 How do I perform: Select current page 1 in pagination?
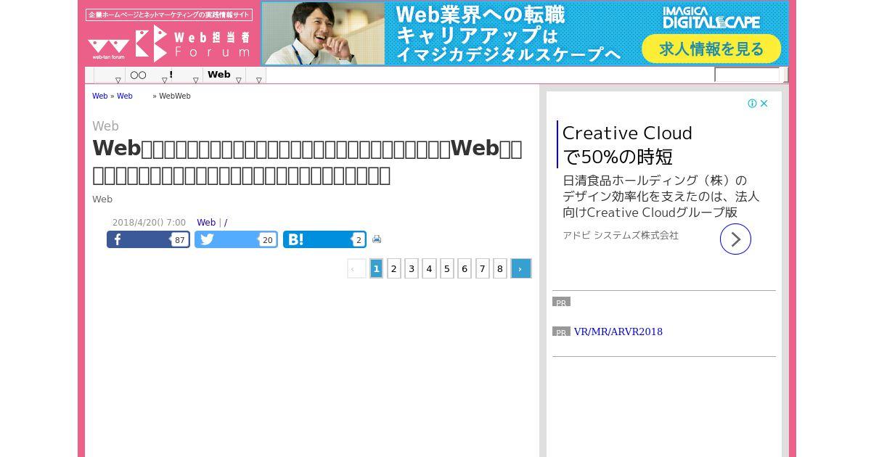tap(376, 268)
